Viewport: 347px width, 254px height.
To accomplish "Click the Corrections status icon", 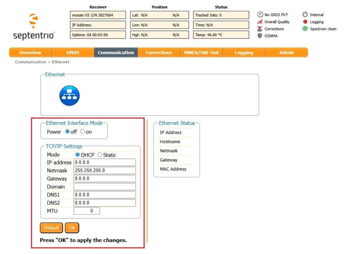I will [260, 29].
